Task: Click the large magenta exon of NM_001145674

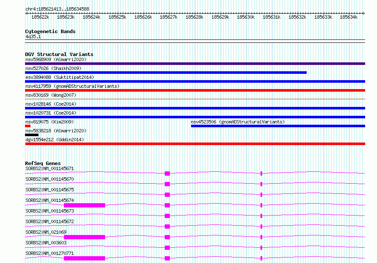Action: click(84, 205)
